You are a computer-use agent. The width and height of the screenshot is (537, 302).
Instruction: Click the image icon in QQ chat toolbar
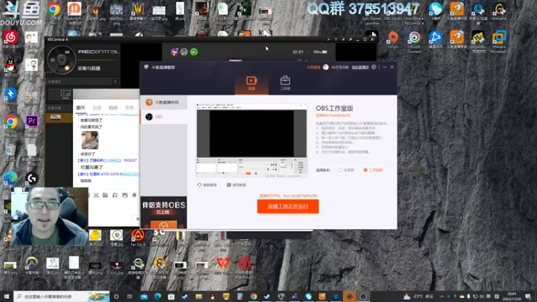click(x=125, y=195)
